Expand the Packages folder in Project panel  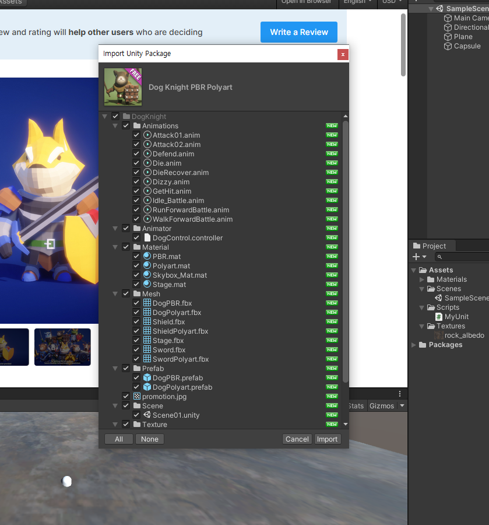[414, 345]
